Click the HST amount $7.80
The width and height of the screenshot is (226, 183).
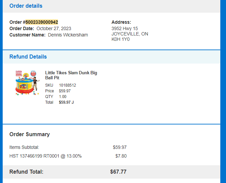coord(121,156)
